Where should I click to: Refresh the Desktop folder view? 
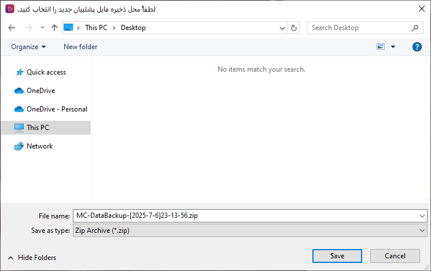click(293, 28)
